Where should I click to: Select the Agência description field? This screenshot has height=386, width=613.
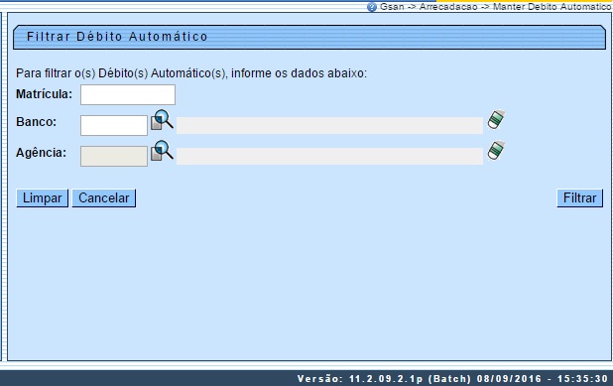pos(329,156)
